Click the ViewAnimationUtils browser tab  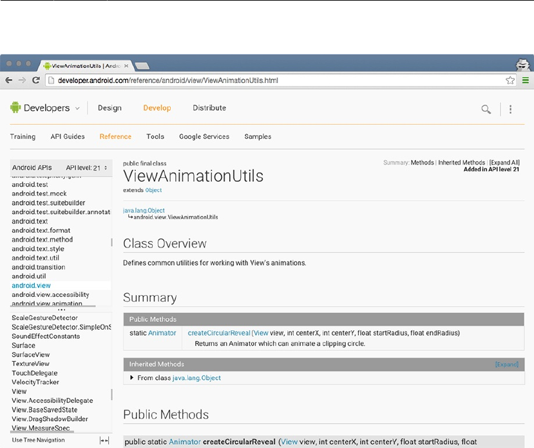(x=86, y=66)
